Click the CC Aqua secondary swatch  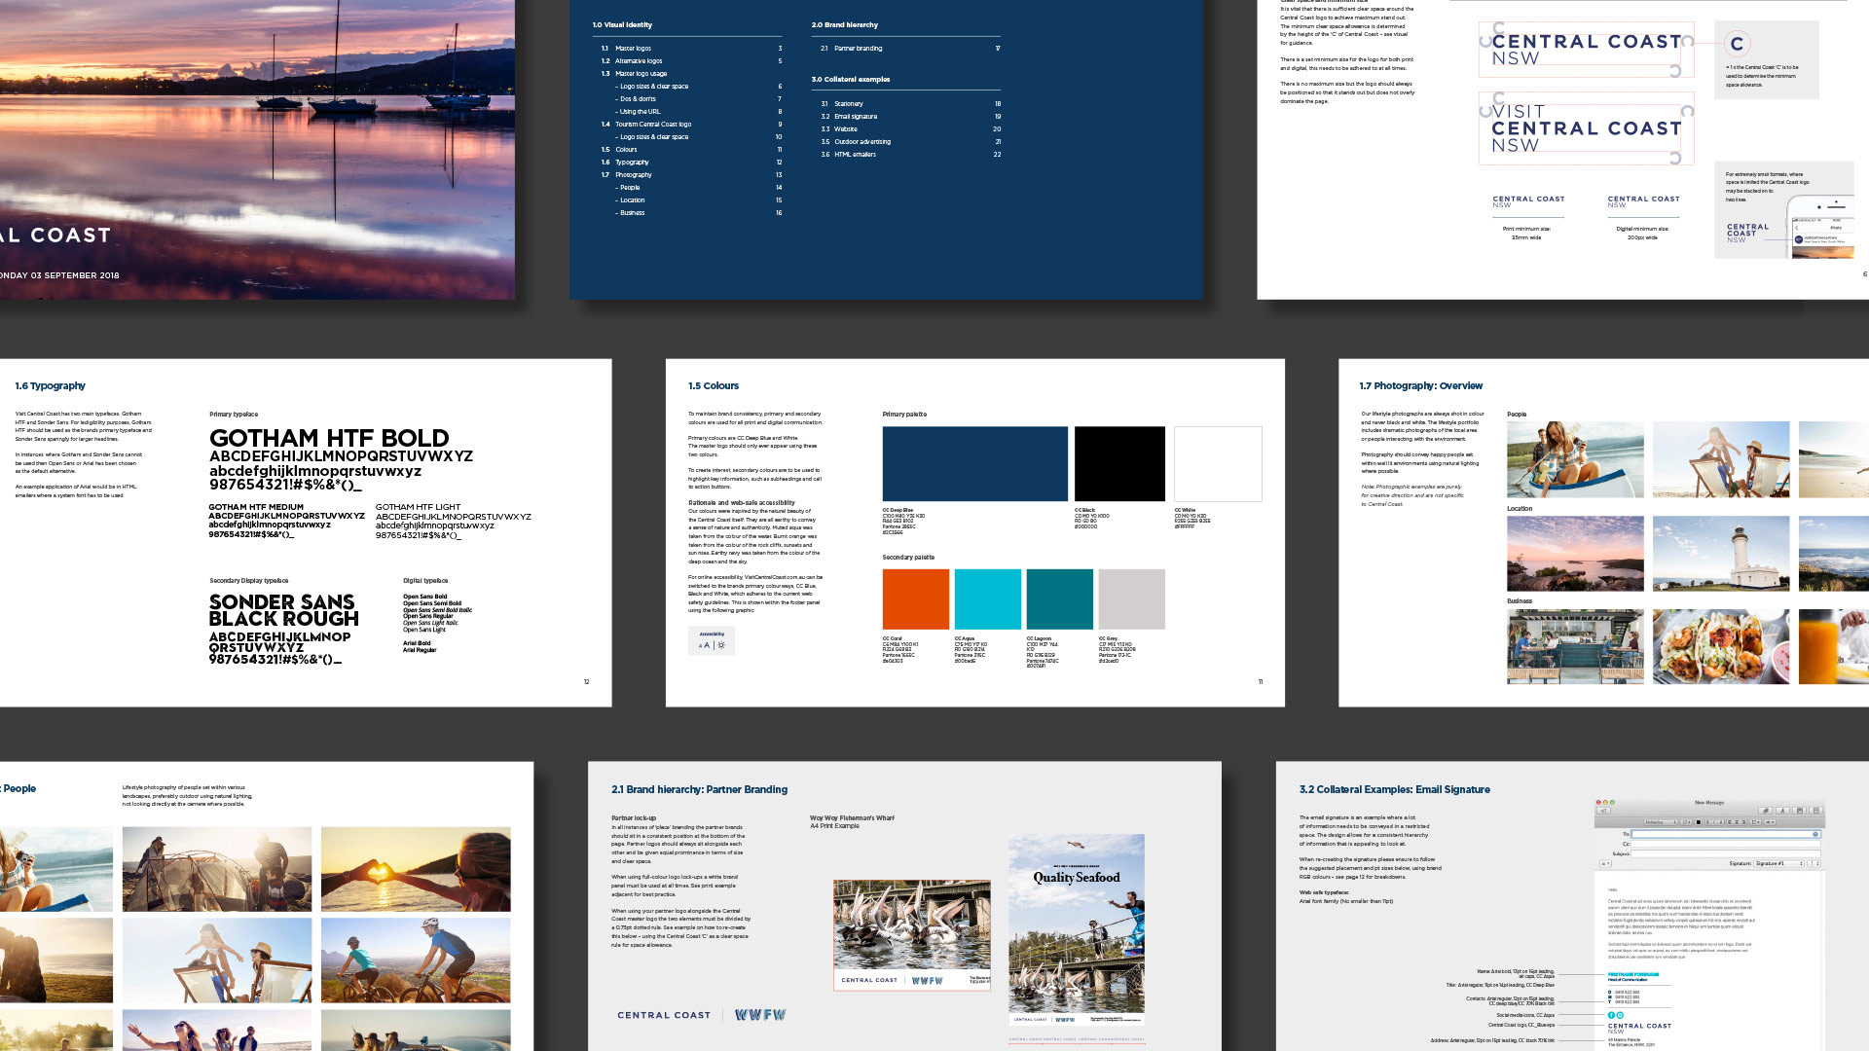point(987,599)
